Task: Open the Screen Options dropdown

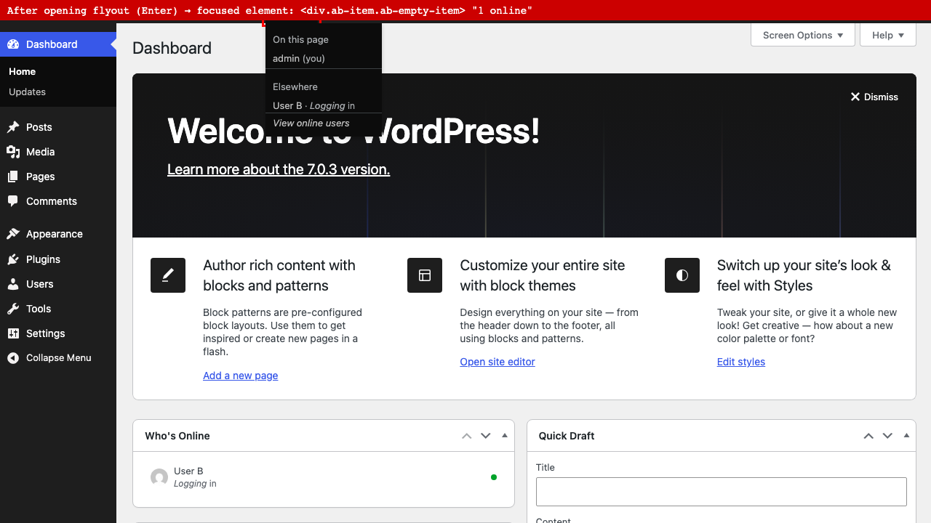Action: [x=803, y=35]
